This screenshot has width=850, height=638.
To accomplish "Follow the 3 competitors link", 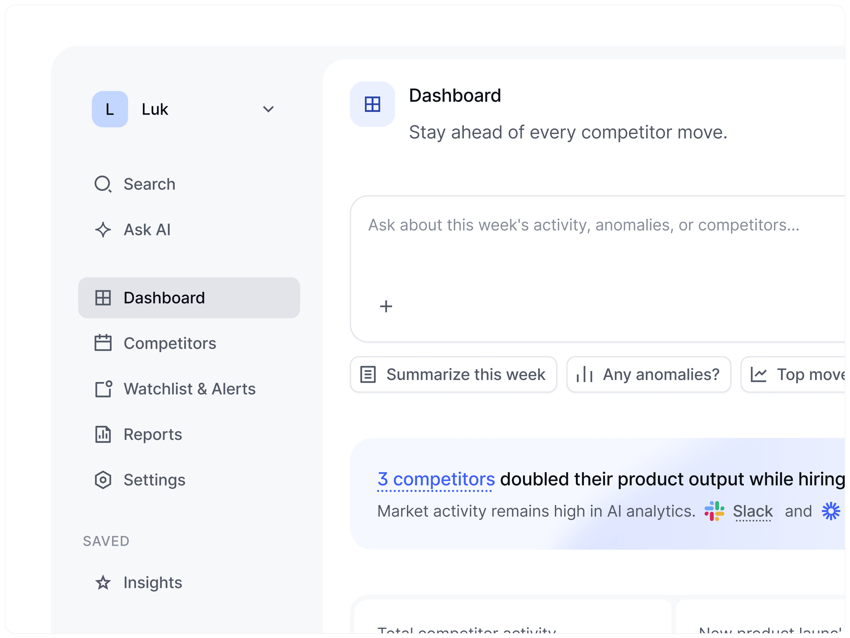I will coord(436,479).
